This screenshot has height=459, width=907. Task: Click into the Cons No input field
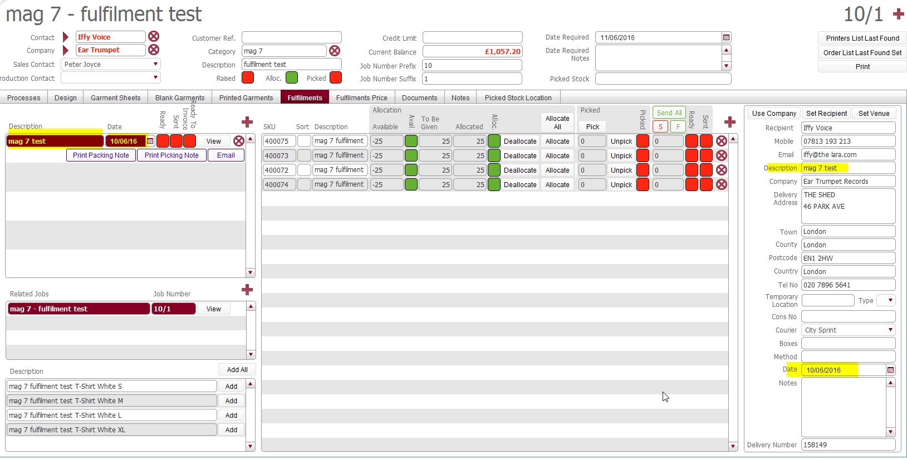click(x=848, y=316)
